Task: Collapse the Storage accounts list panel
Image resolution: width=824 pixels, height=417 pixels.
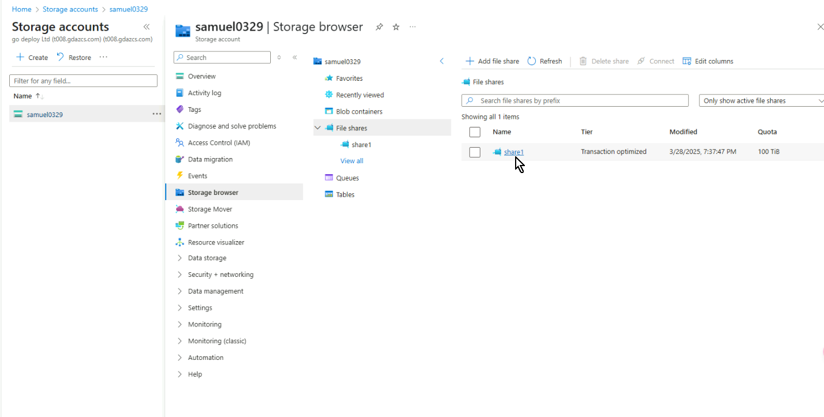Action: tap(147, 27)
